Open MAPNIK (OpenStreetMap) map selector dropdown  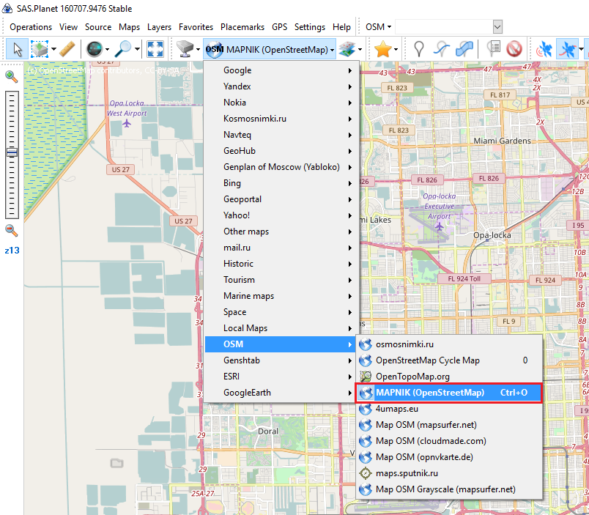270,49
